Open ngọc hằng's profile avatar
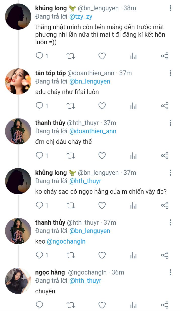The height and width of the screenshot is (311, 181). [18, 281]
